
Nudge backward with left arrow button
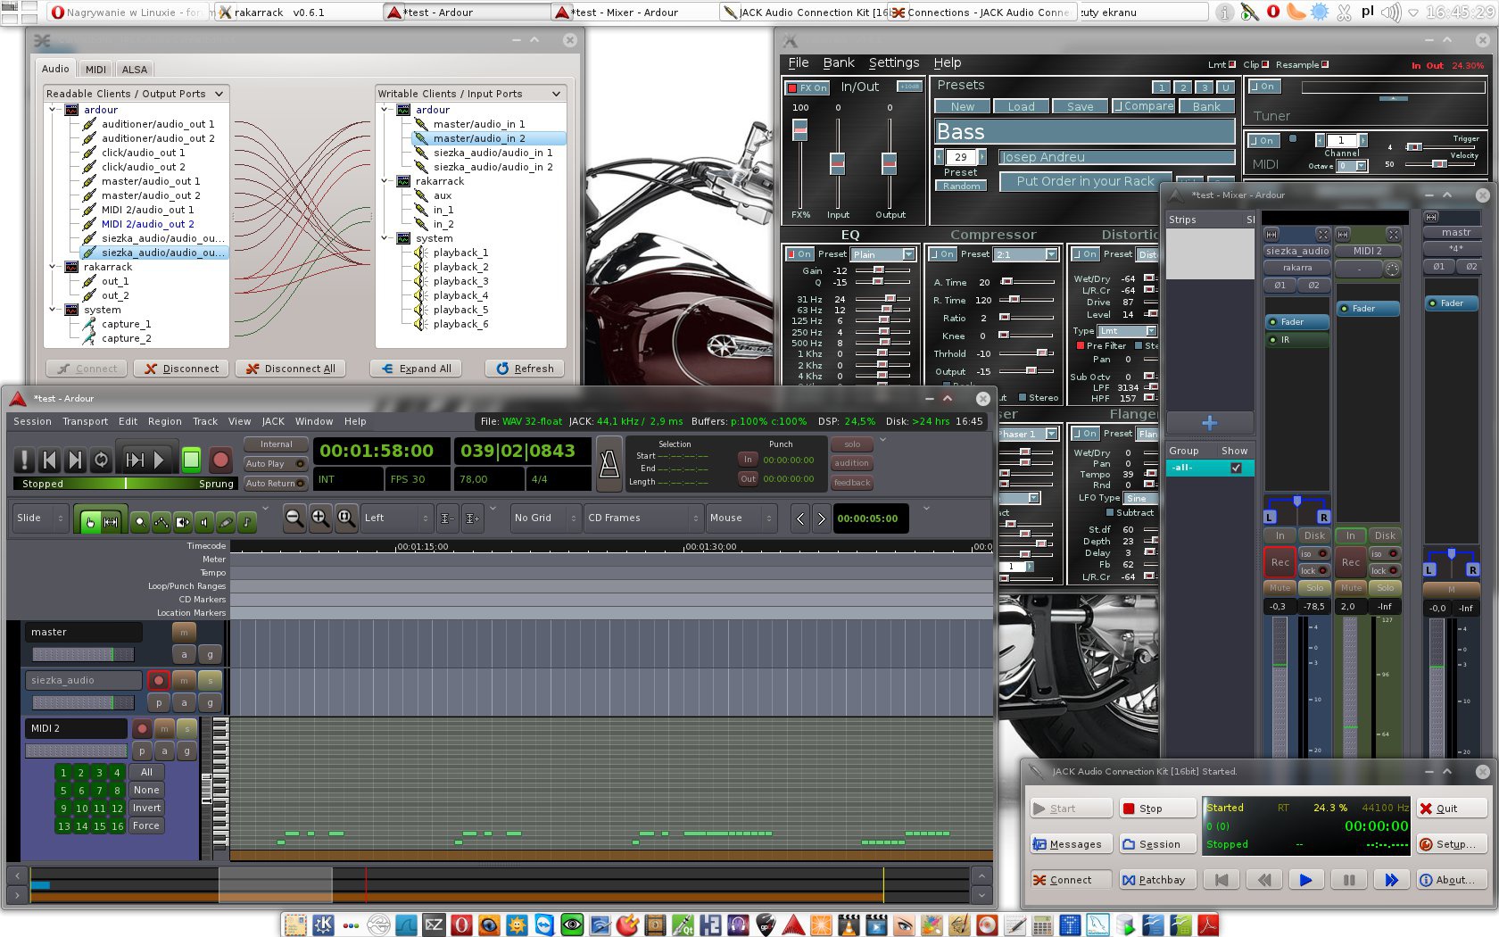coord(800,518)
